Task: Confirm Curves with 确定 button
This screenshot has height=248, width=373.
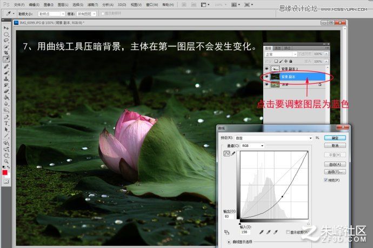Action: (x=335, y=138)
